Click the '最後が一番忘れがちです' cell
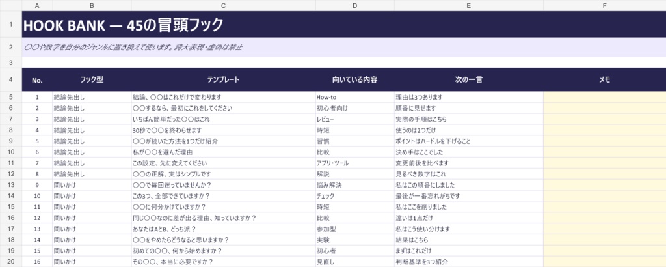 tap(468, 196)
